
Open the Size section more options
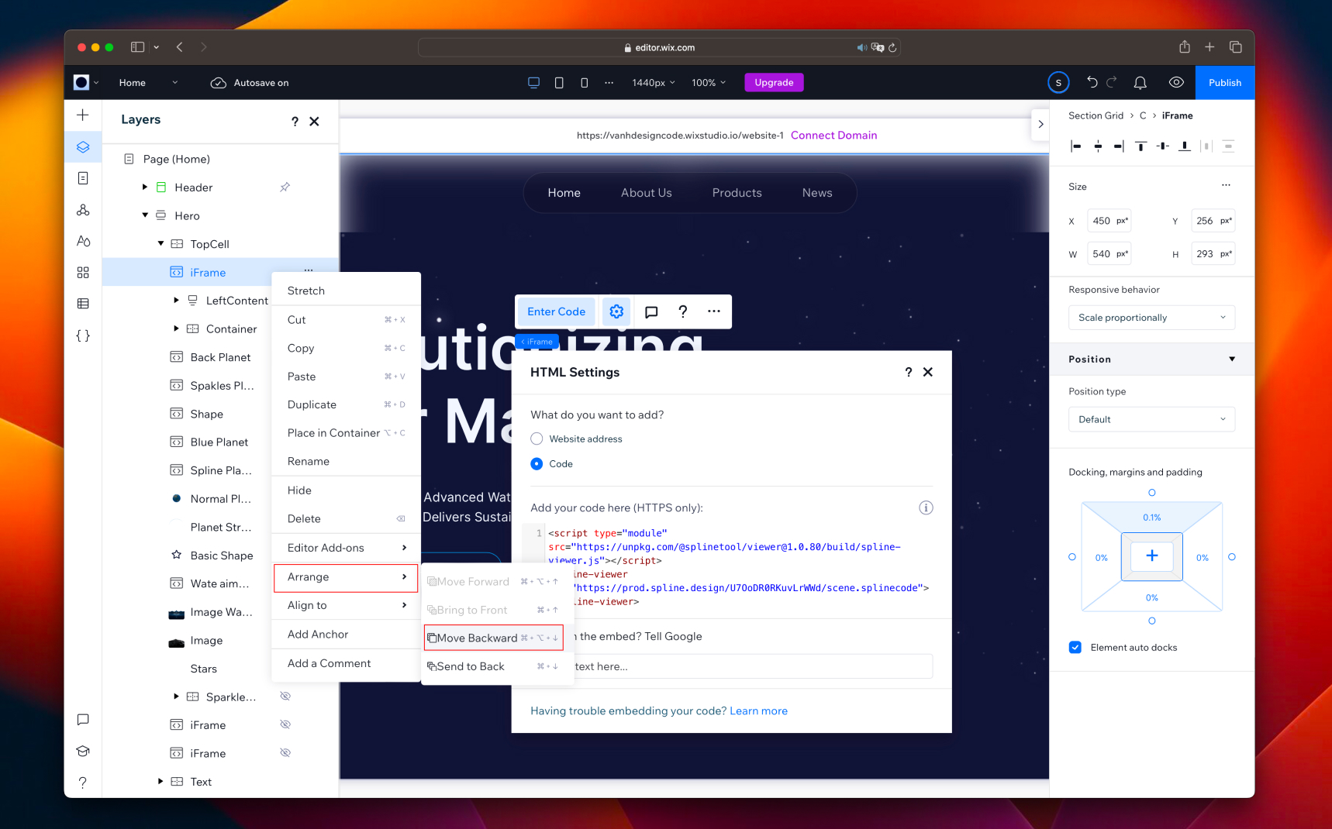coord(1226,185)
